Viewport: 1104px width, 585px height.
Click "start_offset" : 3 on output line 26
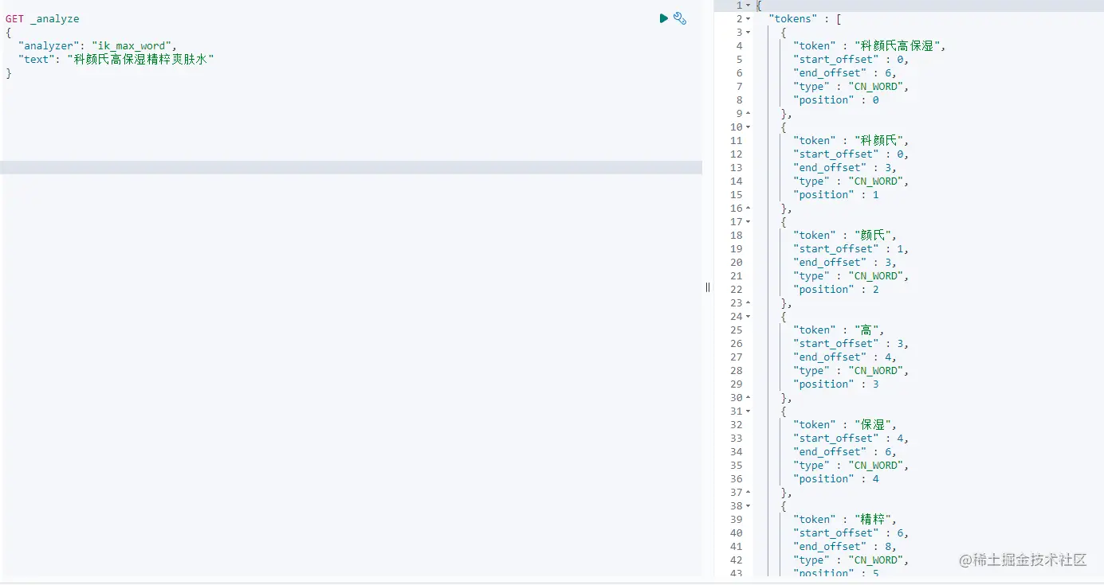click(x=851, y=344)
